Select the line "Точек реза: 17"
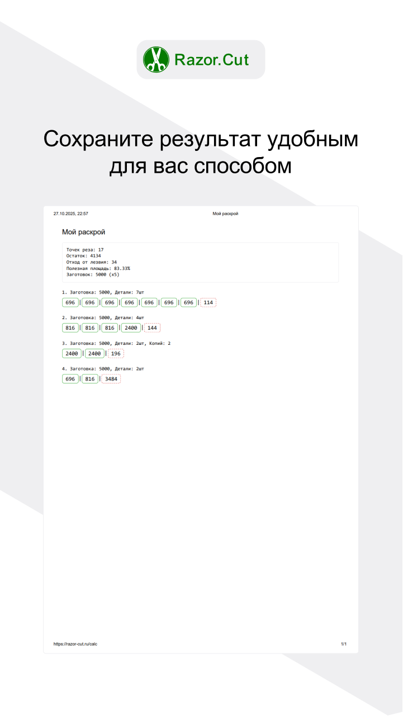 tap(85, 250)
